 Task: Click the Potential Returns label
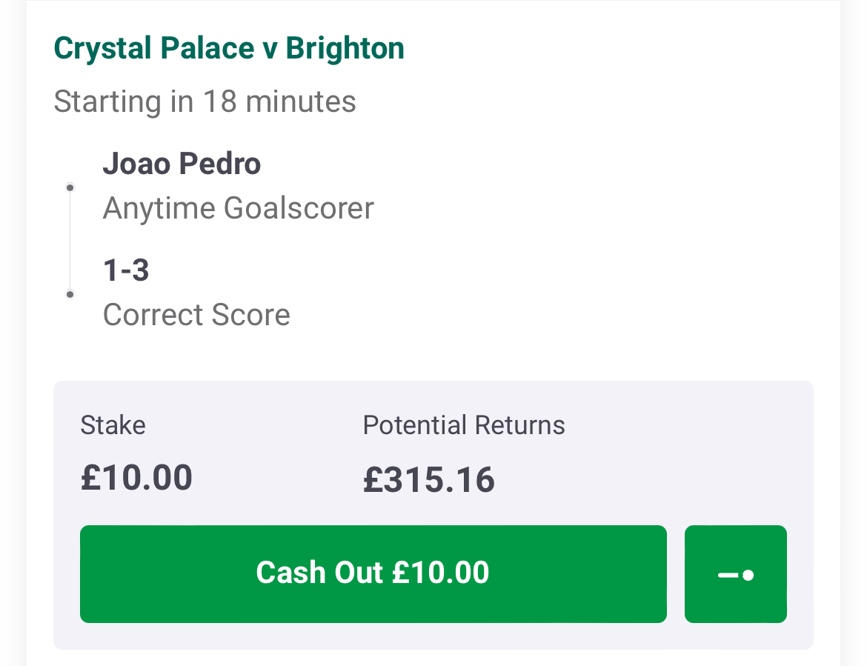[464, 425]
